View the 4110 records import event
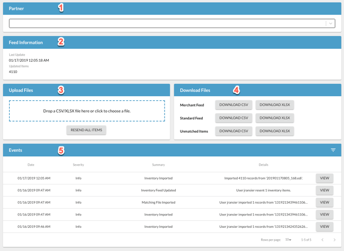 coord(324,178)
